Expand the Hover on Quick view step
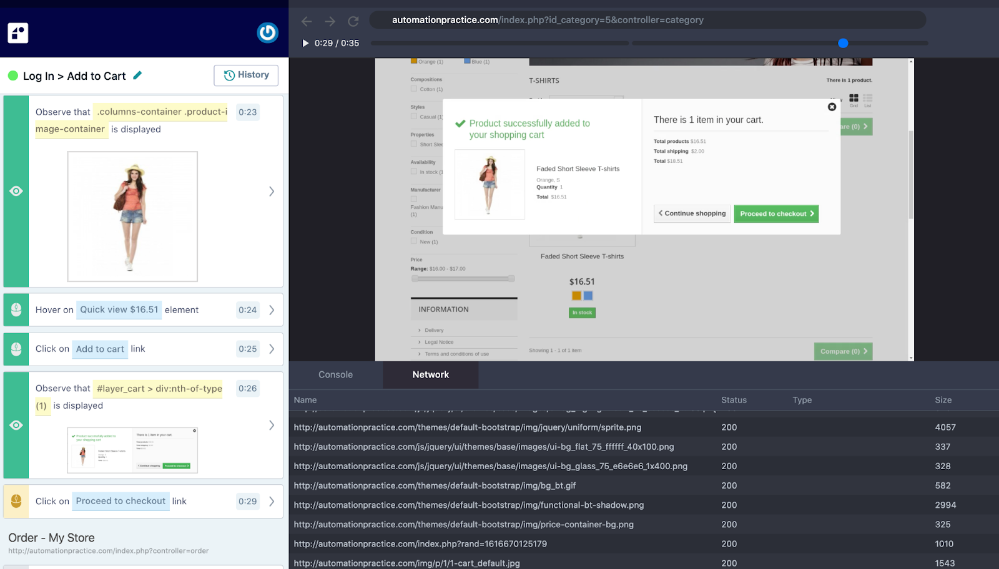This screenshot has width=999, height=569. (x=272, y=310)
